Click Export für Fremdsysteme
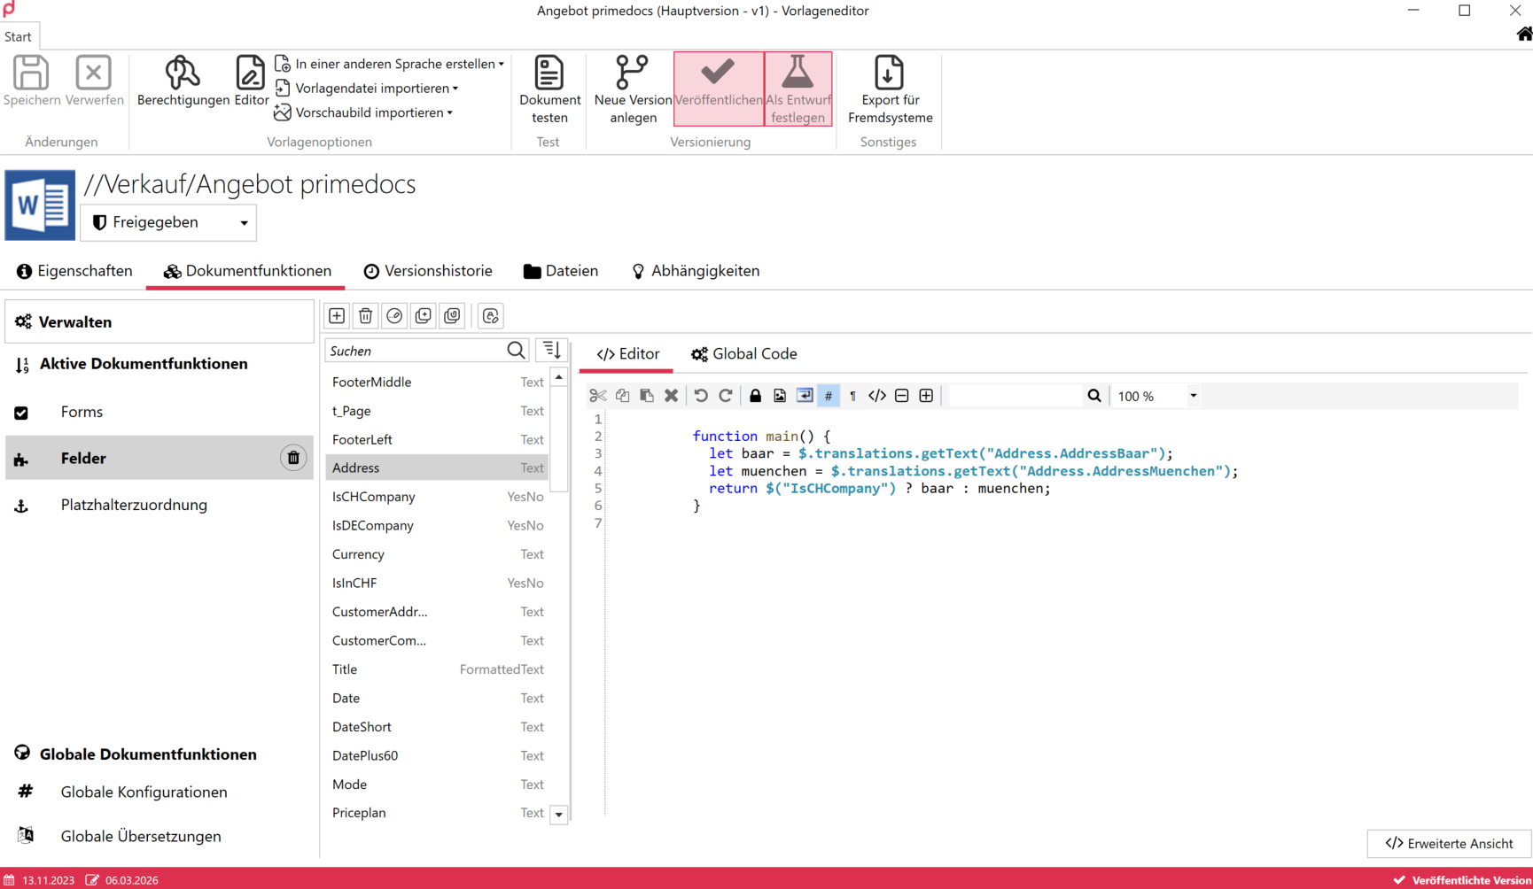The width and height of the screenshot is (1533, 889). 890,90
